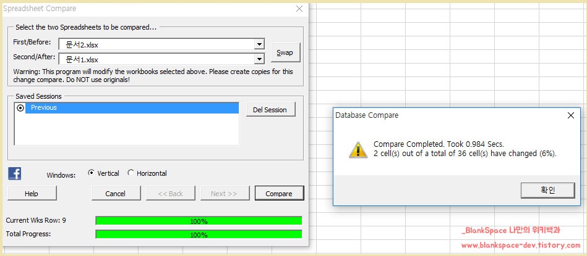The image size is (587, 256).
Task: Select the Previous entry in Saved Sessions
Action: pyautogui.click(x=132, y=108)
